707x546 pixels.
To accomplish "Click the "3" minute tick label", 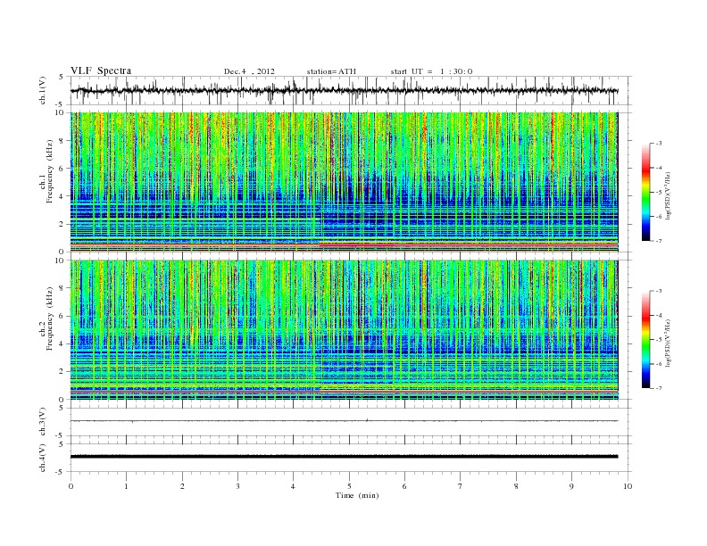I will (237, 486).
